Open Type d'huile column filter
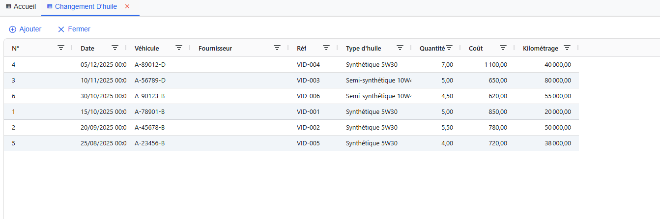Screen dimensions: 660x219 coord(400,48)
